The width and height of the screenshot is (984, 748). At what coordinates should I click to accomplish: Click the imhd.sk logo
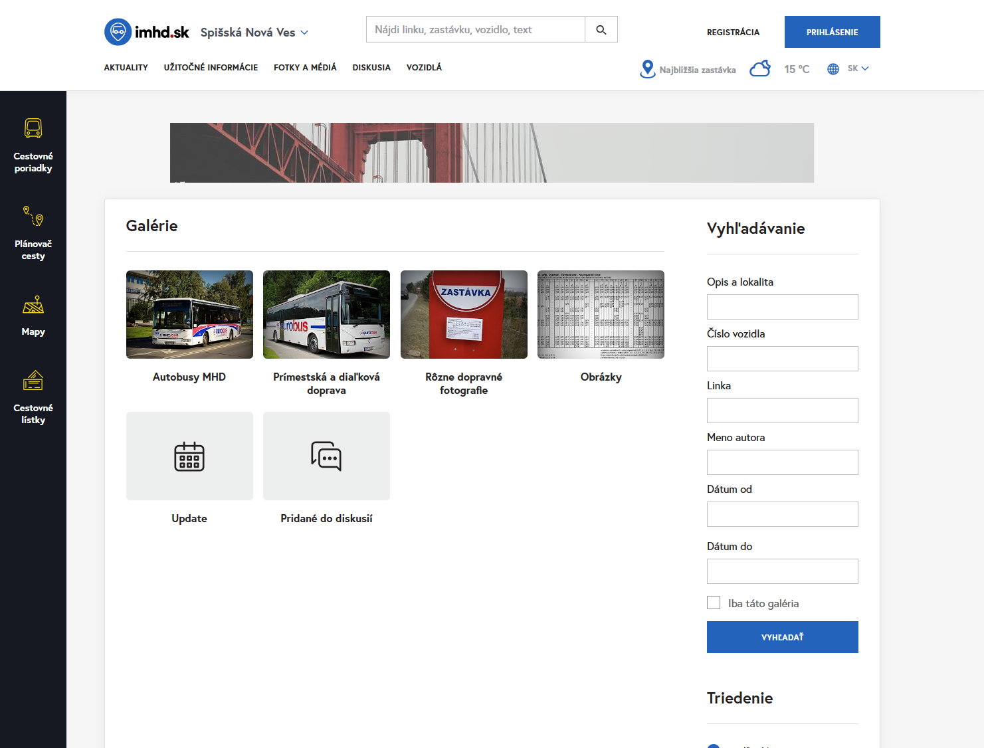point(147,32)
